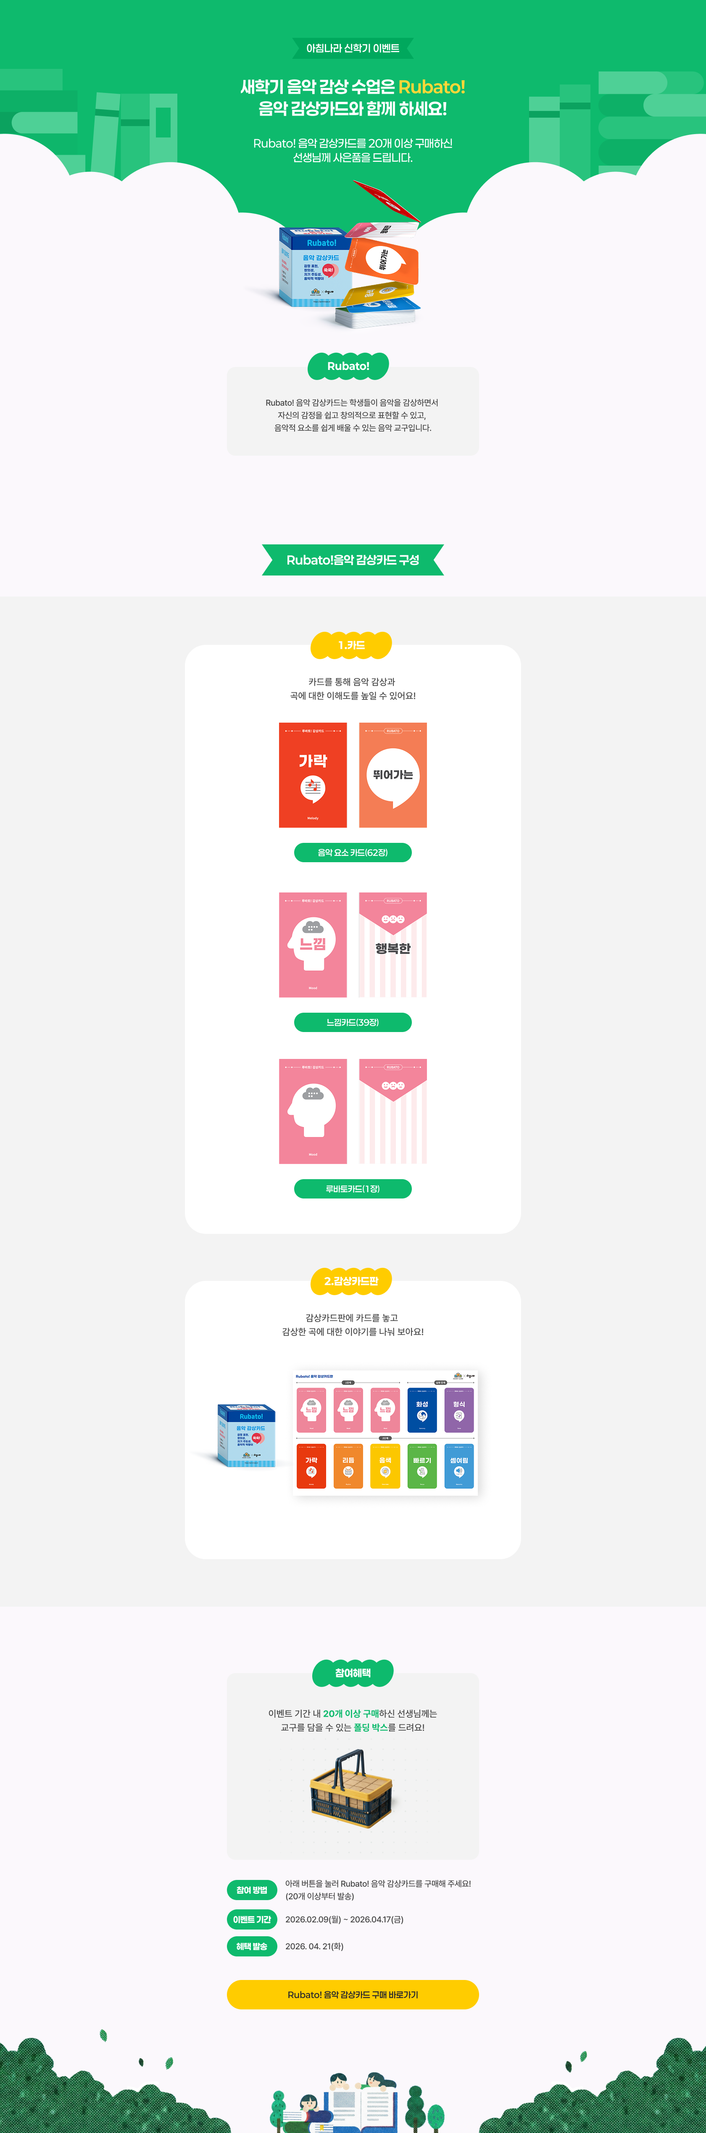Select the pink 느낌 head card
Image resolution: width=706 pixels, height=2133 pixels.
pyautogui.click(x=313, y=945)
